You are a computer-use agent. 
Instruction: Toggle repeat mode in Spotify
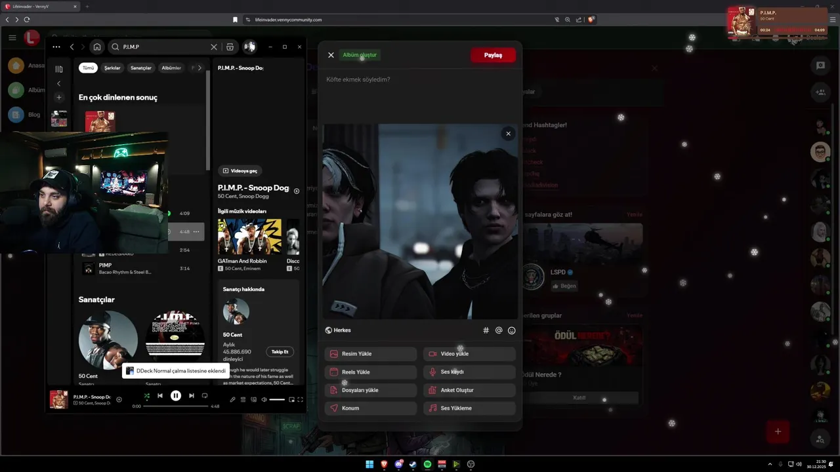tap(205, 396)
